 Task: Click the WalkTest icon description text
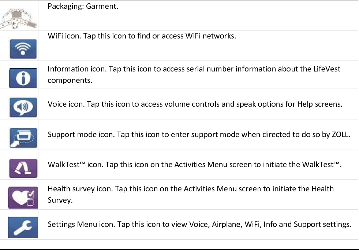tap(195, 165)
